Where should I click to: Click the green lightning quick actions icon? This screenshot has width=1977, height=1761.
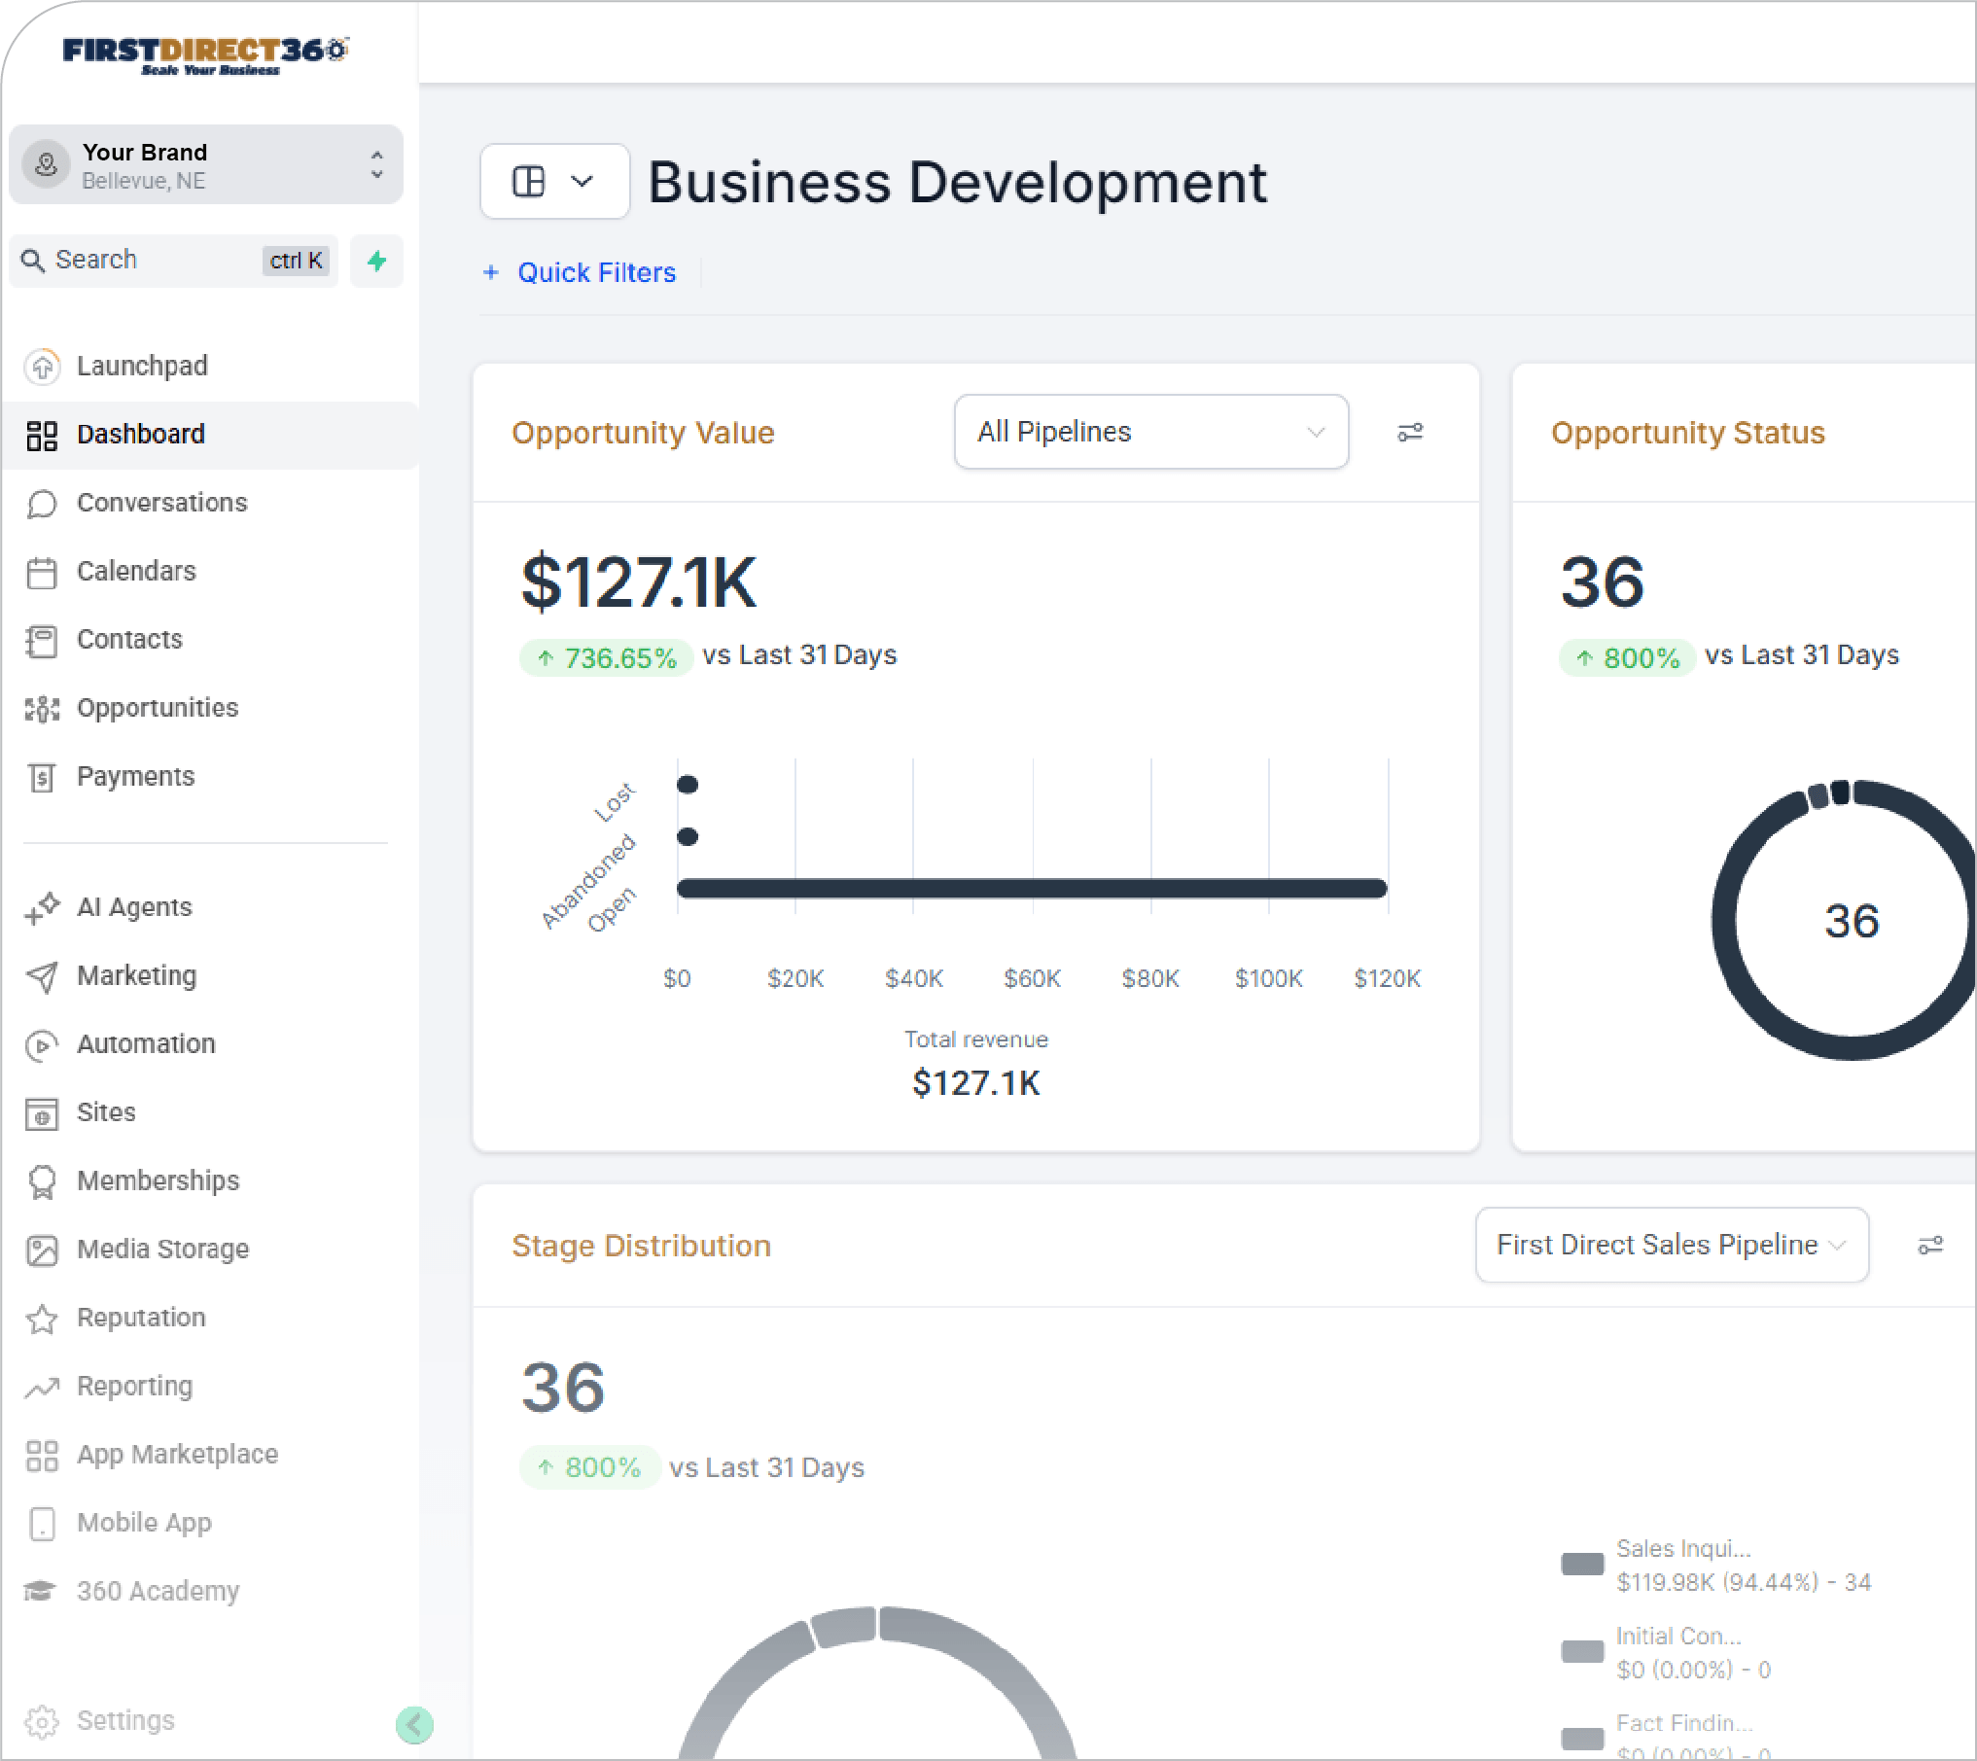377,260
